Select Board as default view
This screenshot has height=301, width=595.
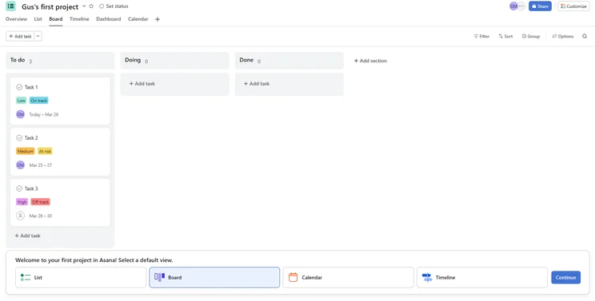pos(214,278)
